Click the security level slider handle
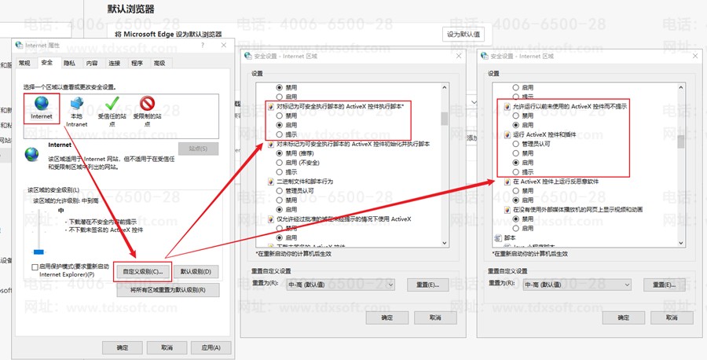 click(38, 252)
